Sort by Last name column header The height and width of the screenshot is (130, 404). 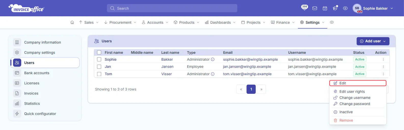[170, 53]
